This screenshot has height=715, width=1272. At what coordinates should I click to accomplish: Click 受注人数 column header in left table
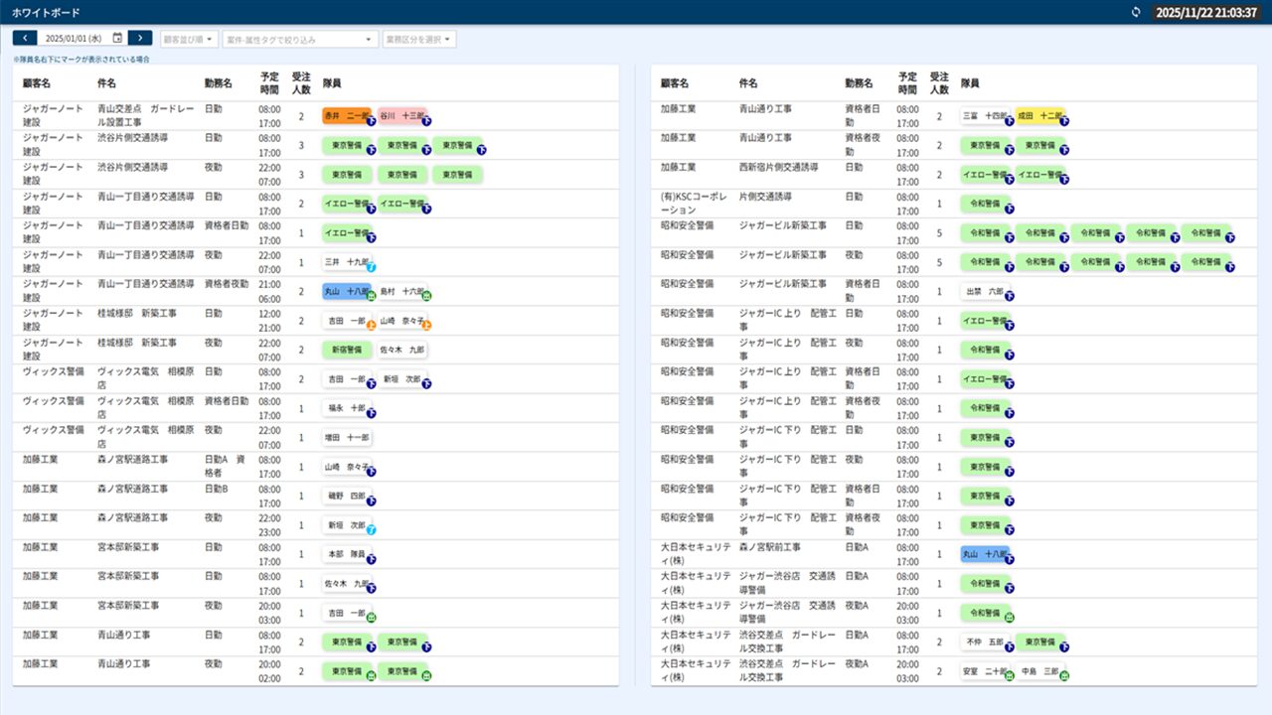[301, 83]
